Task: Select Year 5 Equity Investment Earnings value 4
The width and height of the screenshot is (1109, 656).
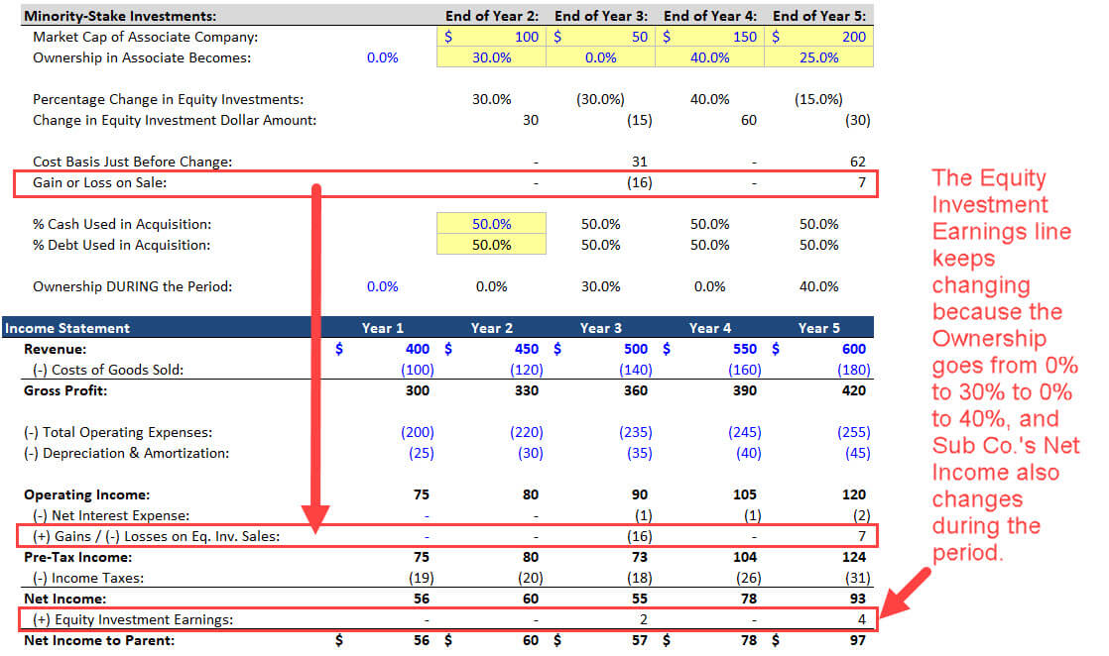Action: click(861, 619)
